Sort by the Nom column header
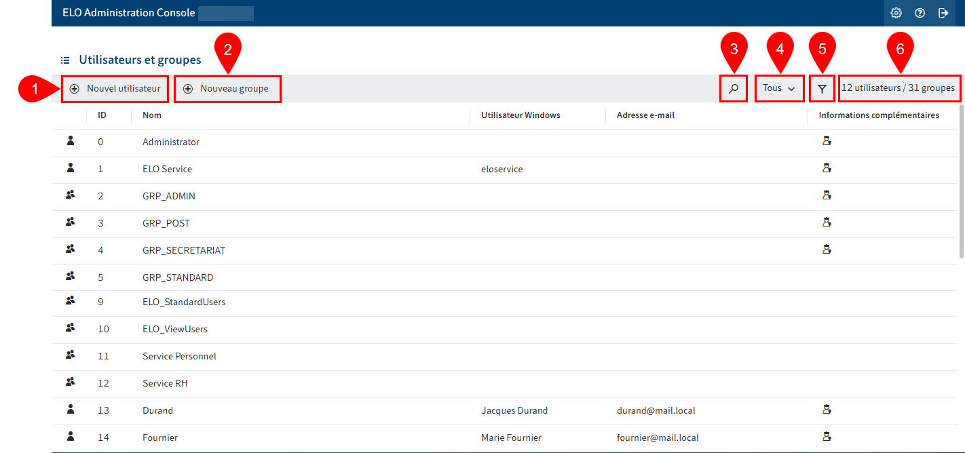The image size is (965, 453). pos(151,115)
